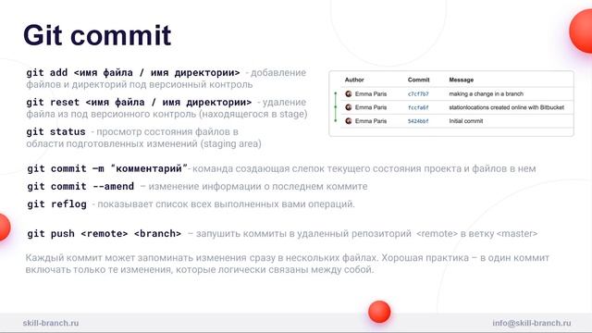Select the 'git add' command text
592x333 pixels.
point(133,72)
